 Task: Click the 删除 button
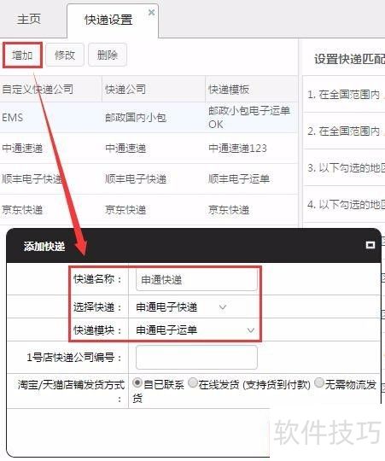coord(108,55)
